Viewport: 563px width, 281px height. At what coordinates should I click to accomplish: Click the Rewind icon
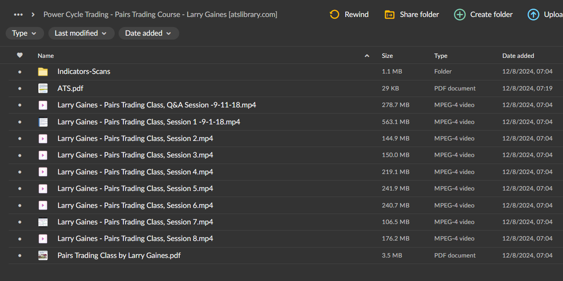(334, 14)
